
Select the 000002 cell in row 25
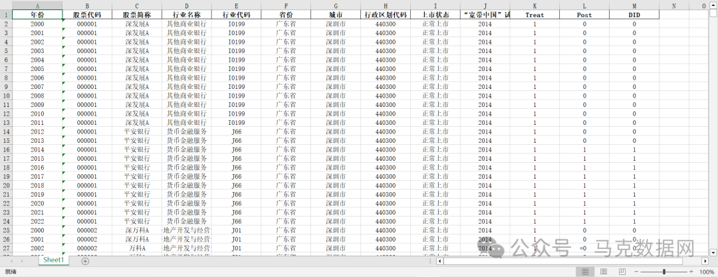(x=87, y=231)
